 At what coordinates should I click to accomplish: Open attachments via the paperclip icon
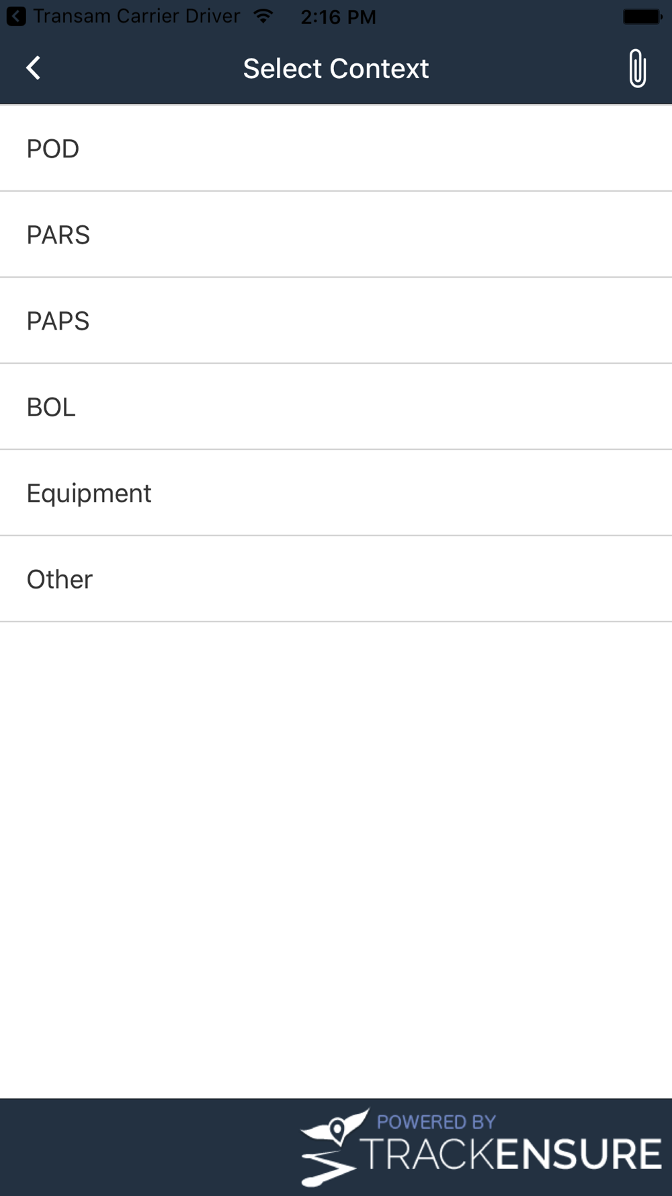tap(637, 68)
